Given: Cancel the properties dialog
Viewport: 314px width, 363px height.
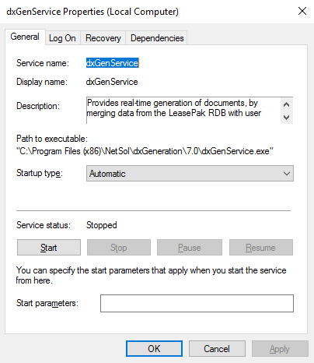Looking at the screenshot, I should (x=217, y=348).
